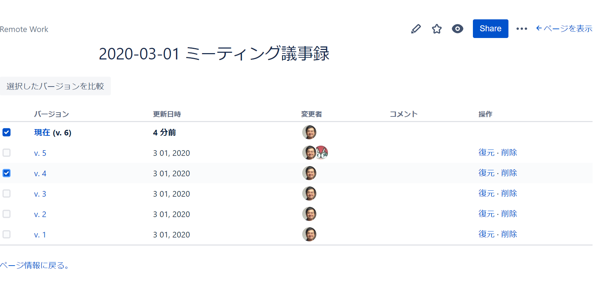Uncheck the current v. 6 checkbox

[x=7, y=132]
